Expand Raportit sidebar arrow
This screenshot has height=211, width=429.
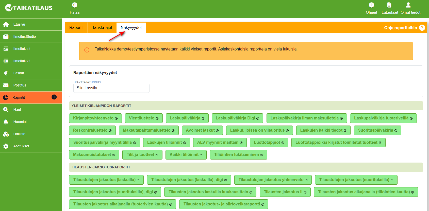(54, 97)
